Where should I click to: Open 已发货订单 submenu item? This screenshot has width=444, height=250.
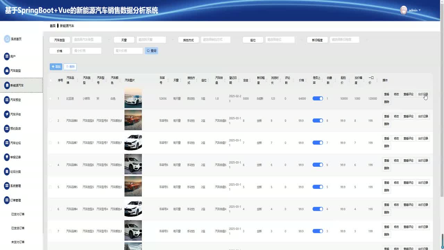click(x=18, y=228)
